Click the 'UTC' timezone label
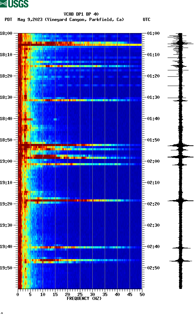This screenshot has height=317, width=196. pyautogui.click(x=147, y=20)
